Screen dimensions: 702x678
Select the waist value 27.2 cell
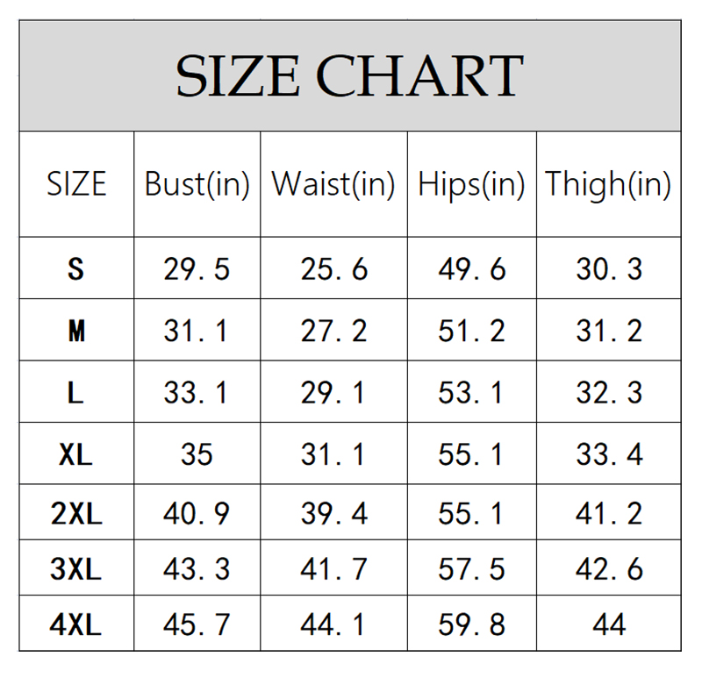333,330
